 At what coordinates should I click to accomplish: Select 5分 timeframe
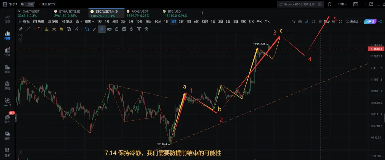[x=131, y=22]
